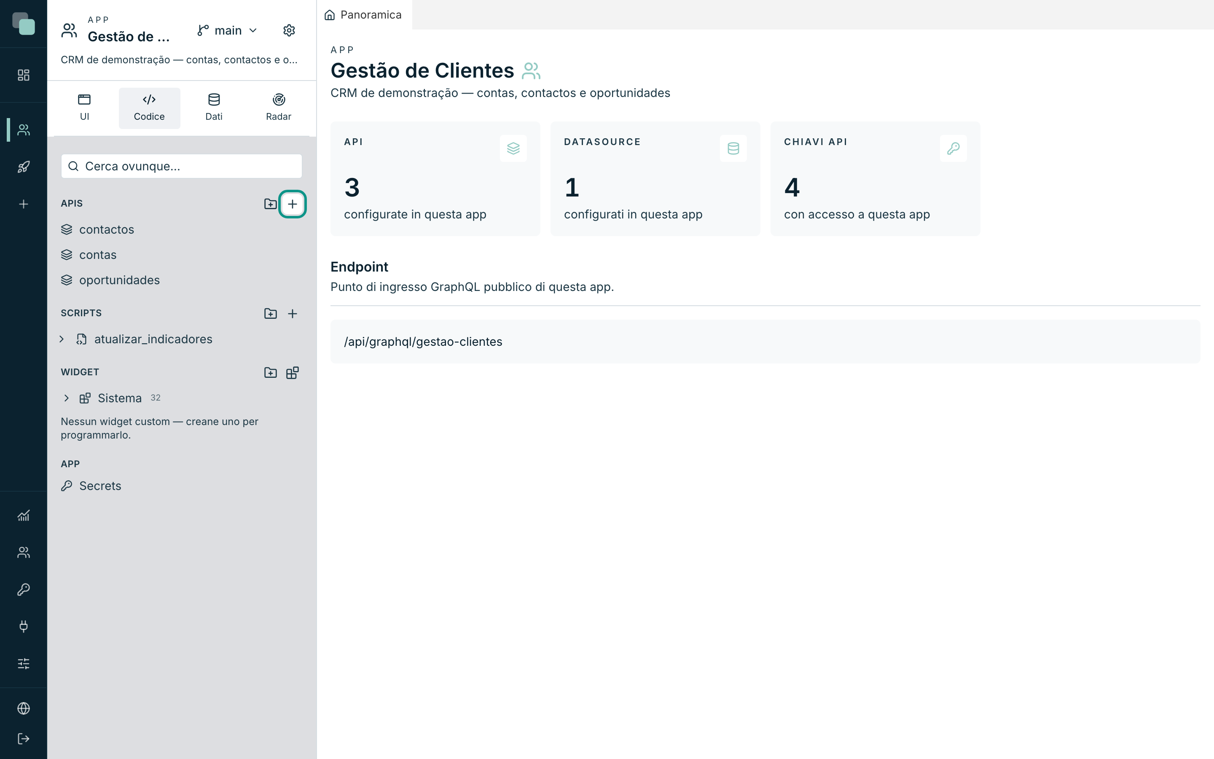
Task: Open the contactos API
Action: pyautogui.click(x=182, y=229)
